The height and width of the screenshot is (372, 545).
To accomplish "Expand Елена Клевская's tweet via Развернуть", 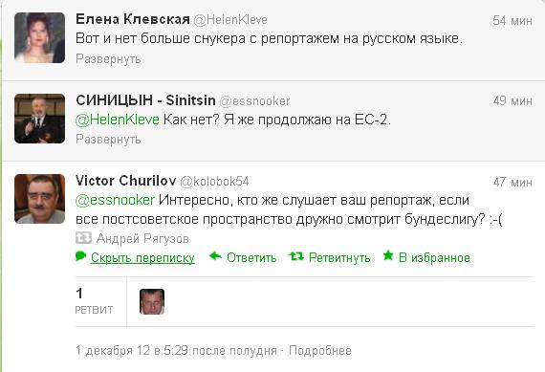I will coord(108,58).
